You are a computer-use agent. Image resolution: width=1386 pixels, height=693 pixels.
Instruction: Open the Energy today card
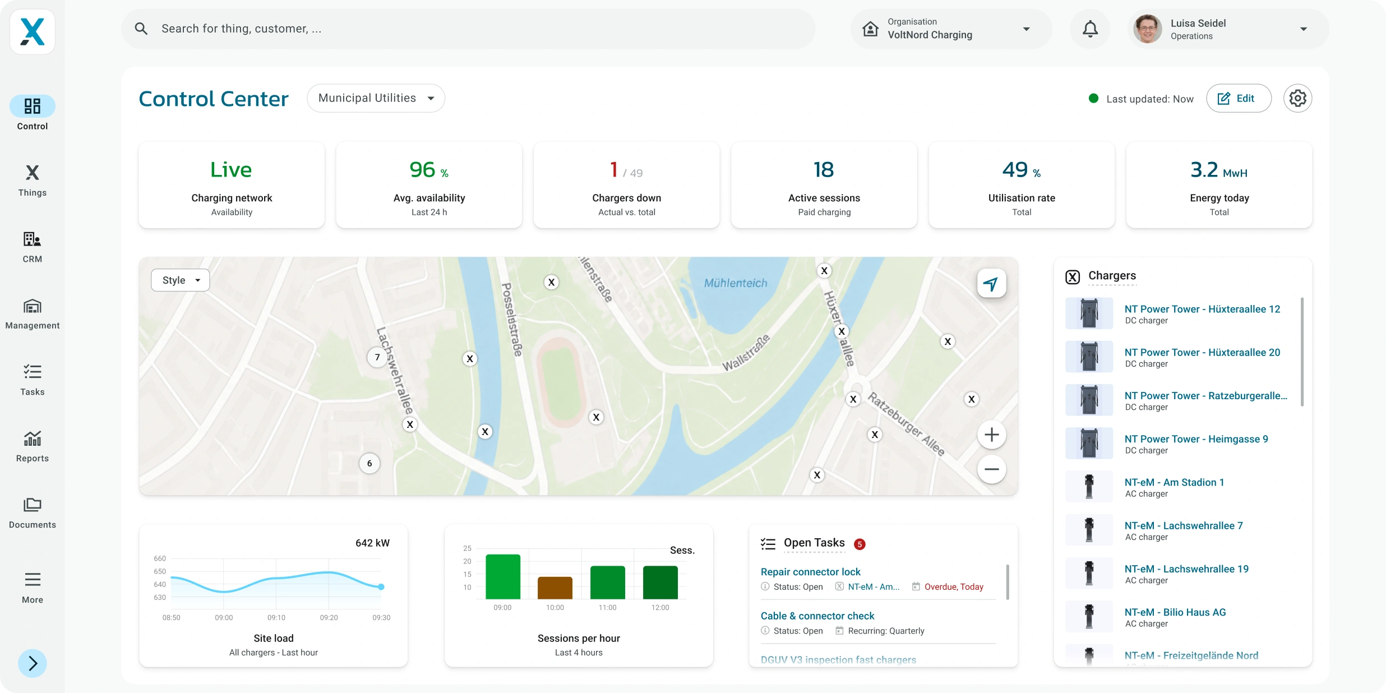1219,185
